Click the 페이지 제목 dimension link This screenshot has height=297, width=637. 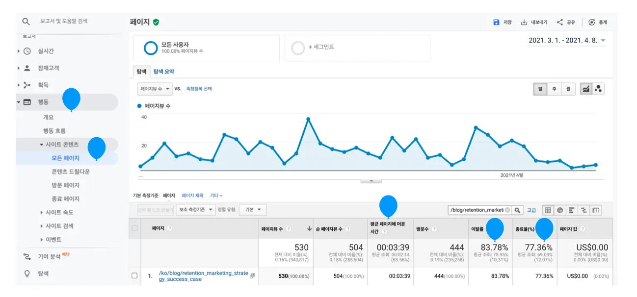(x=192, y=196)
